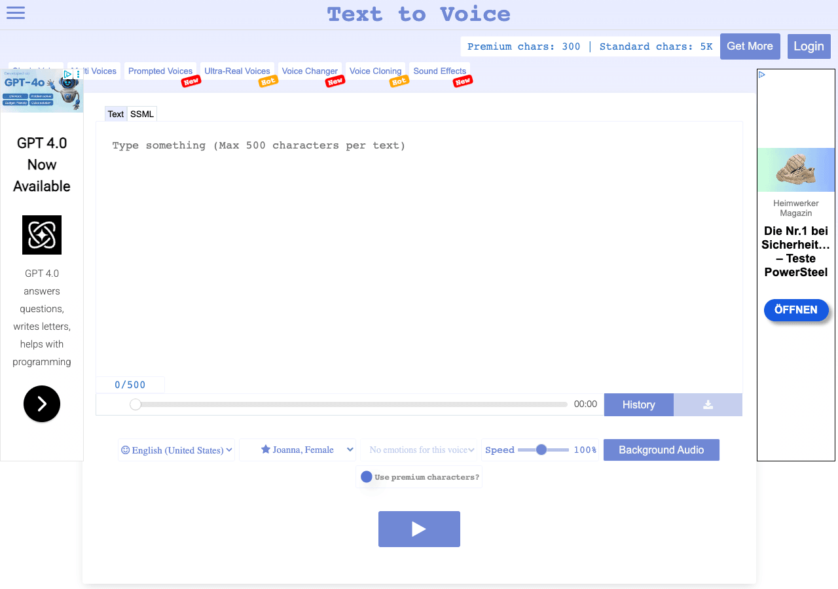Open the Joanna, Female voice dropdown
This screenshot has height=589, width=838.
tap(298, 450)
